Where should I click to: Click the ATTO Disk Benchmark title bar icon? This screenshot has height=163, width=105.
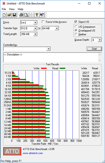click(4, 4)
